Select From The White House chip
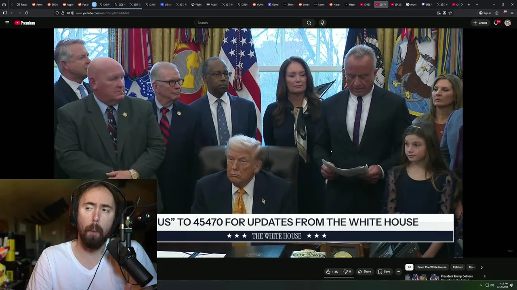The width and height of the screenshot is (517, 290). coord(432,267)
